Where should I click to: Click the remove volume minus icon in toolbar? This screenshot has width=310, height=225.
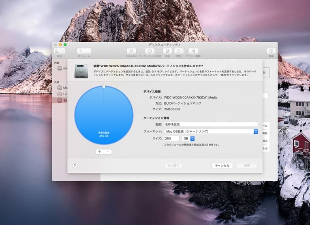[x=88, y=51]
